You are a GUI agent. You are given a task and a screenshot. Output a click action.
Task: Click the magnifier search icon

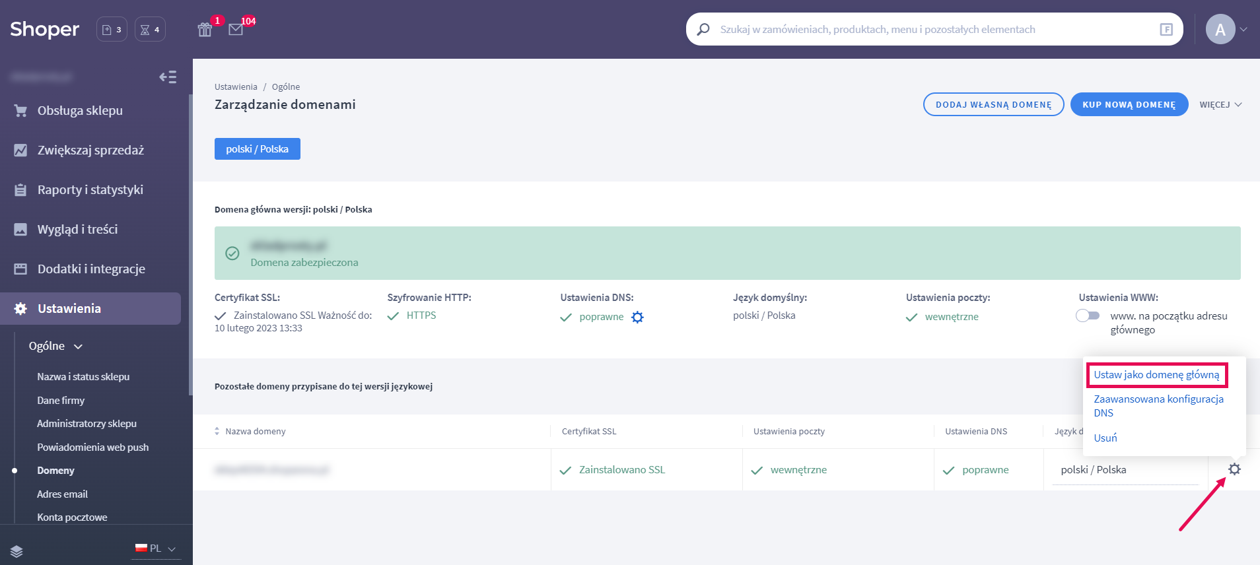[x=703, y=29]
